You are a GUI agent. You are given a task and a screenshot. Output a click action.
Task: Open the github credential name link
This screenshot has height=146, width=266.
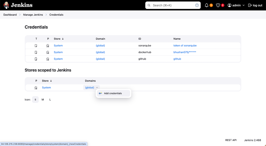pyautogui.click(x=177, y=59)
